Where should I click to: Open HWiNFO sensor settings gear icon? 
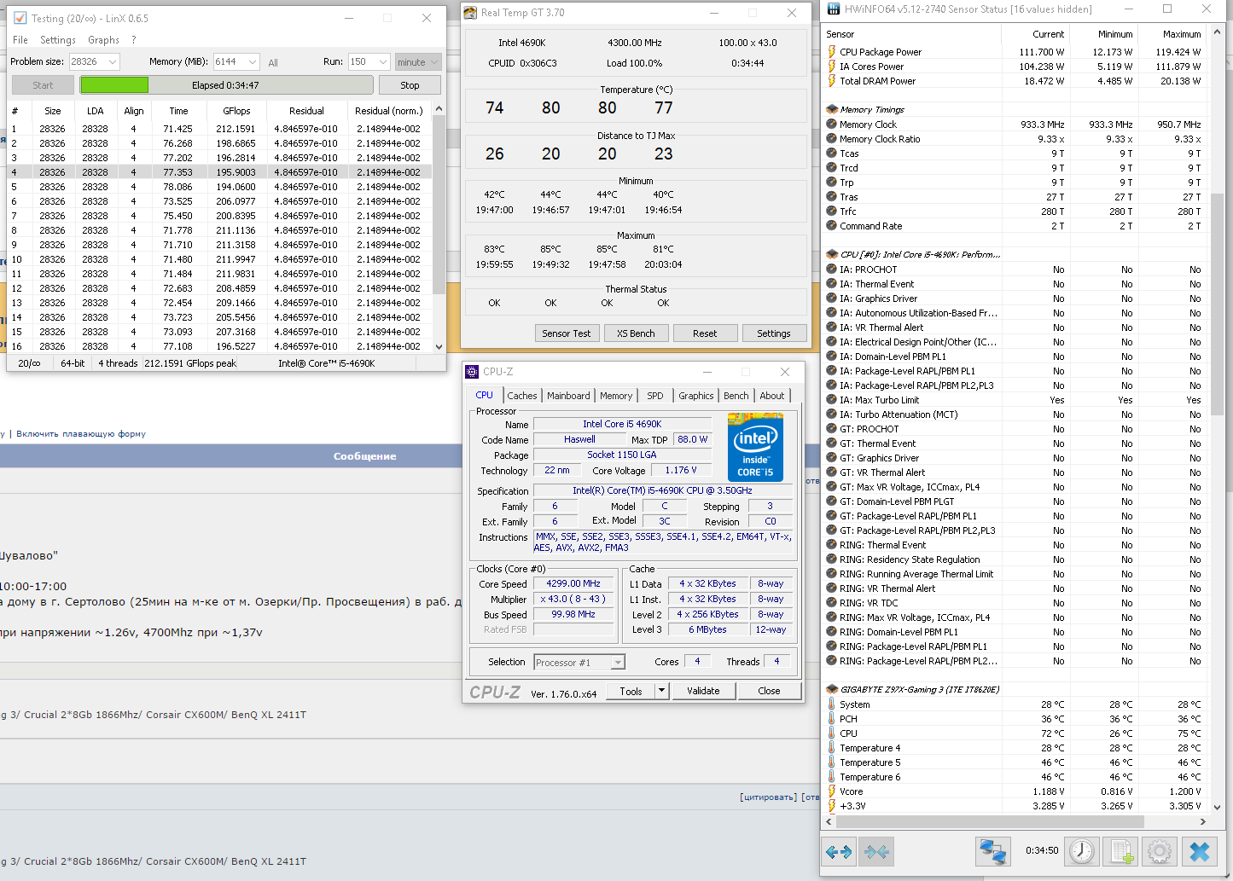pos(1159,851)
